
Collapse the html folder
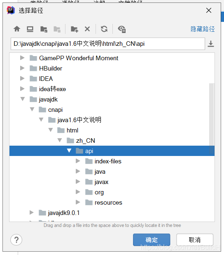pyautogui.click(x=51, y=130)
